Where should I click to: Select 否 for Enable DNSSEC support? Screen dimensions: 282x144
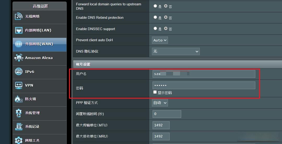point(166,28)
